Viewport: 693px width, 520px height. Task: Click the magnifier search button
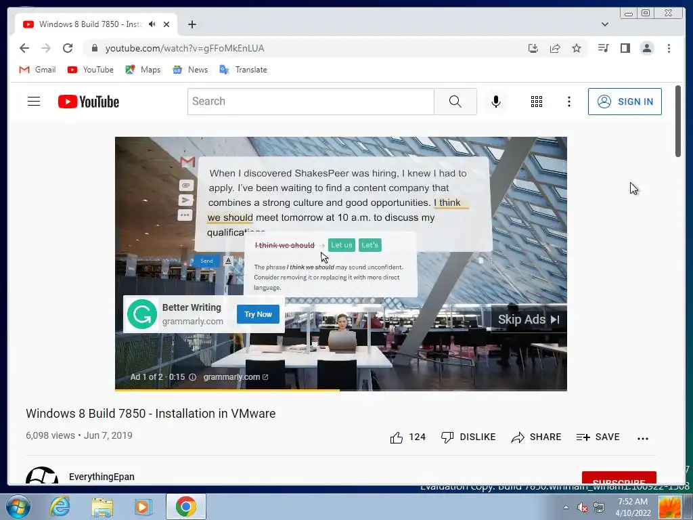coord(455,102)
